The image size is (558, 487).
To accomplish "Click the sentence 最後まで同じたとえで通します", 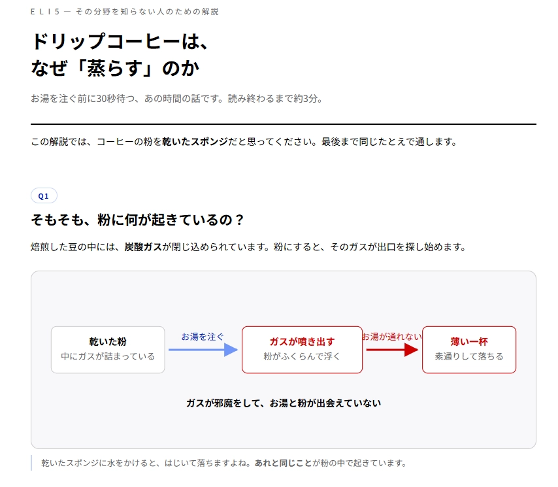I will click(389, 142).
